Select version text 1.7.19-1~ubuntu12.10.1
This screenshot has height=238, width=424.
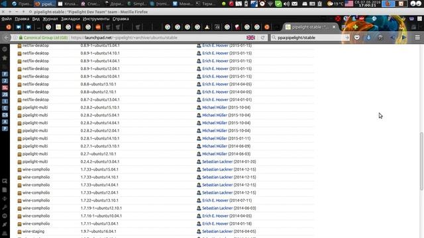click(101, 208)
